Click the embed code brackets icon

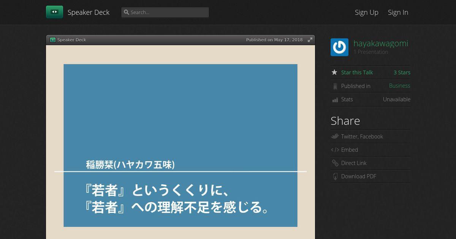[335, 150]
